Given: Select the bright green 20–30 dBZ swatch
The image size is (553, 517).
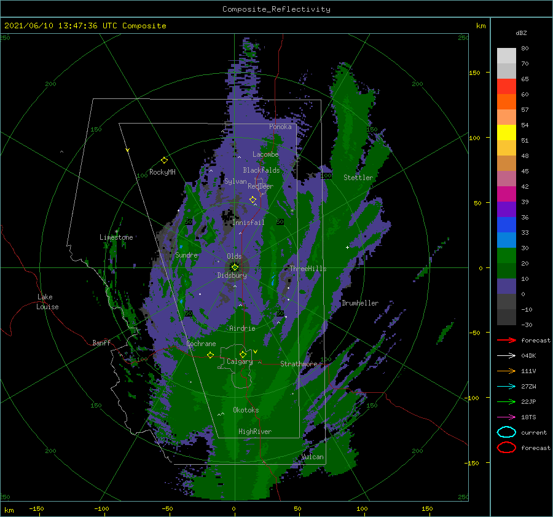Looking at the screenshot, I should [506, 256].
